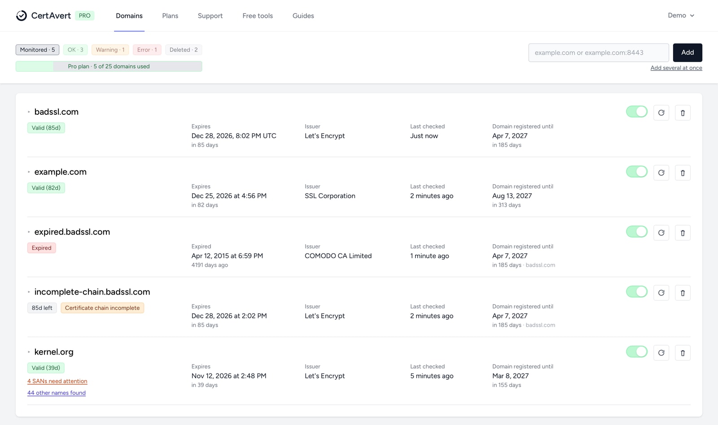Viewport: 718px width, 425px height.
Task: Expand incomplete-chain.badssl.com row triangle
Action: [x=29, y=292]
